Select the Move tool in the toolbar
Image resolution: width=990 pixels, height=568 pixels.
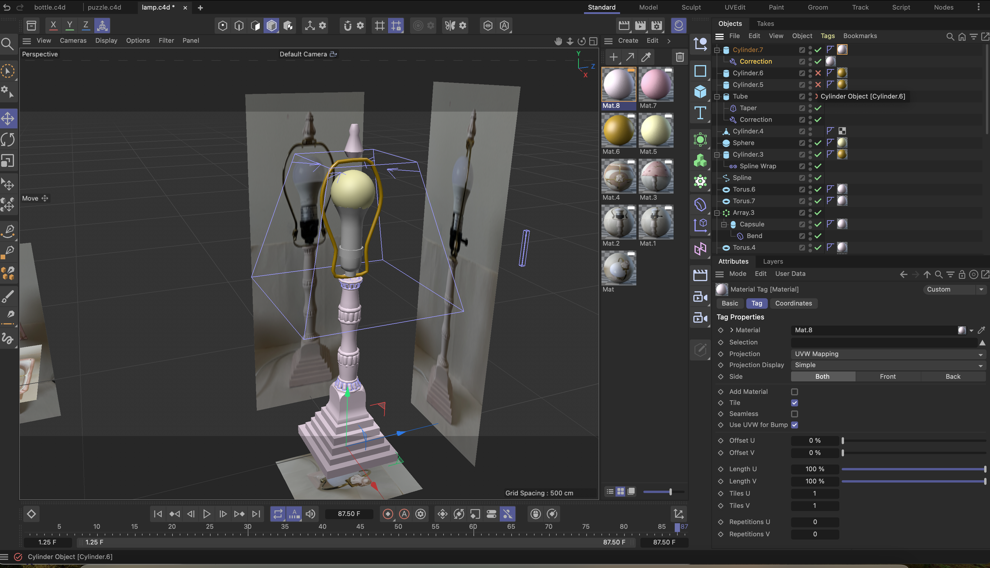[9, 119]
